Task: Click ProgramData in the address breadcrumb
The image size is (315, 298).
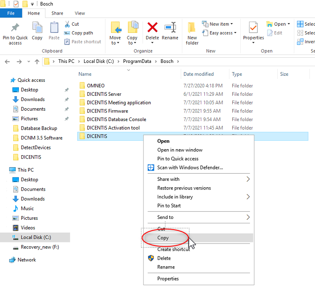Action: point(137,61)
